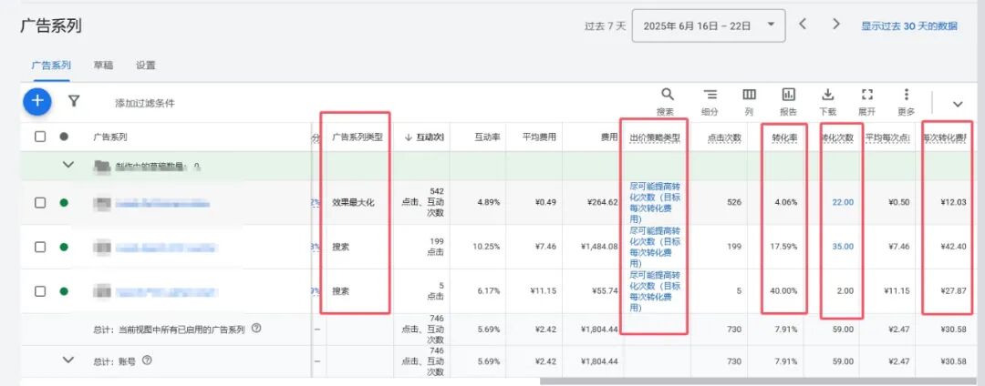Open the 更多 more options menu
This screenshot has width=985, height=386.
(x=906, y=102)
